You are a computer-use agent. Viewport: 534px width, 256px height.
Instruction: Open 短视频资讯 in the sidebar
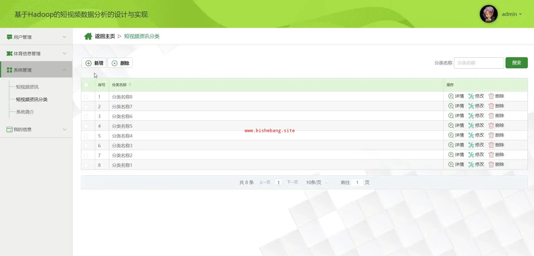coord(27,87)
